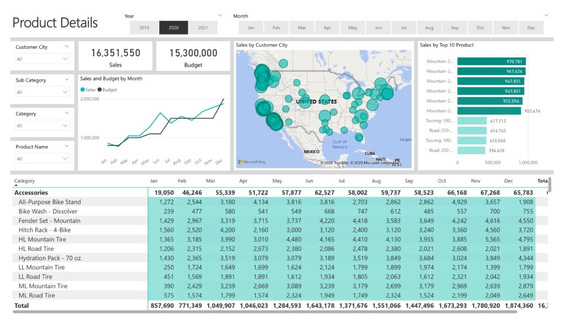Open the Customer City 'All' dropdown

coord(42,59)
